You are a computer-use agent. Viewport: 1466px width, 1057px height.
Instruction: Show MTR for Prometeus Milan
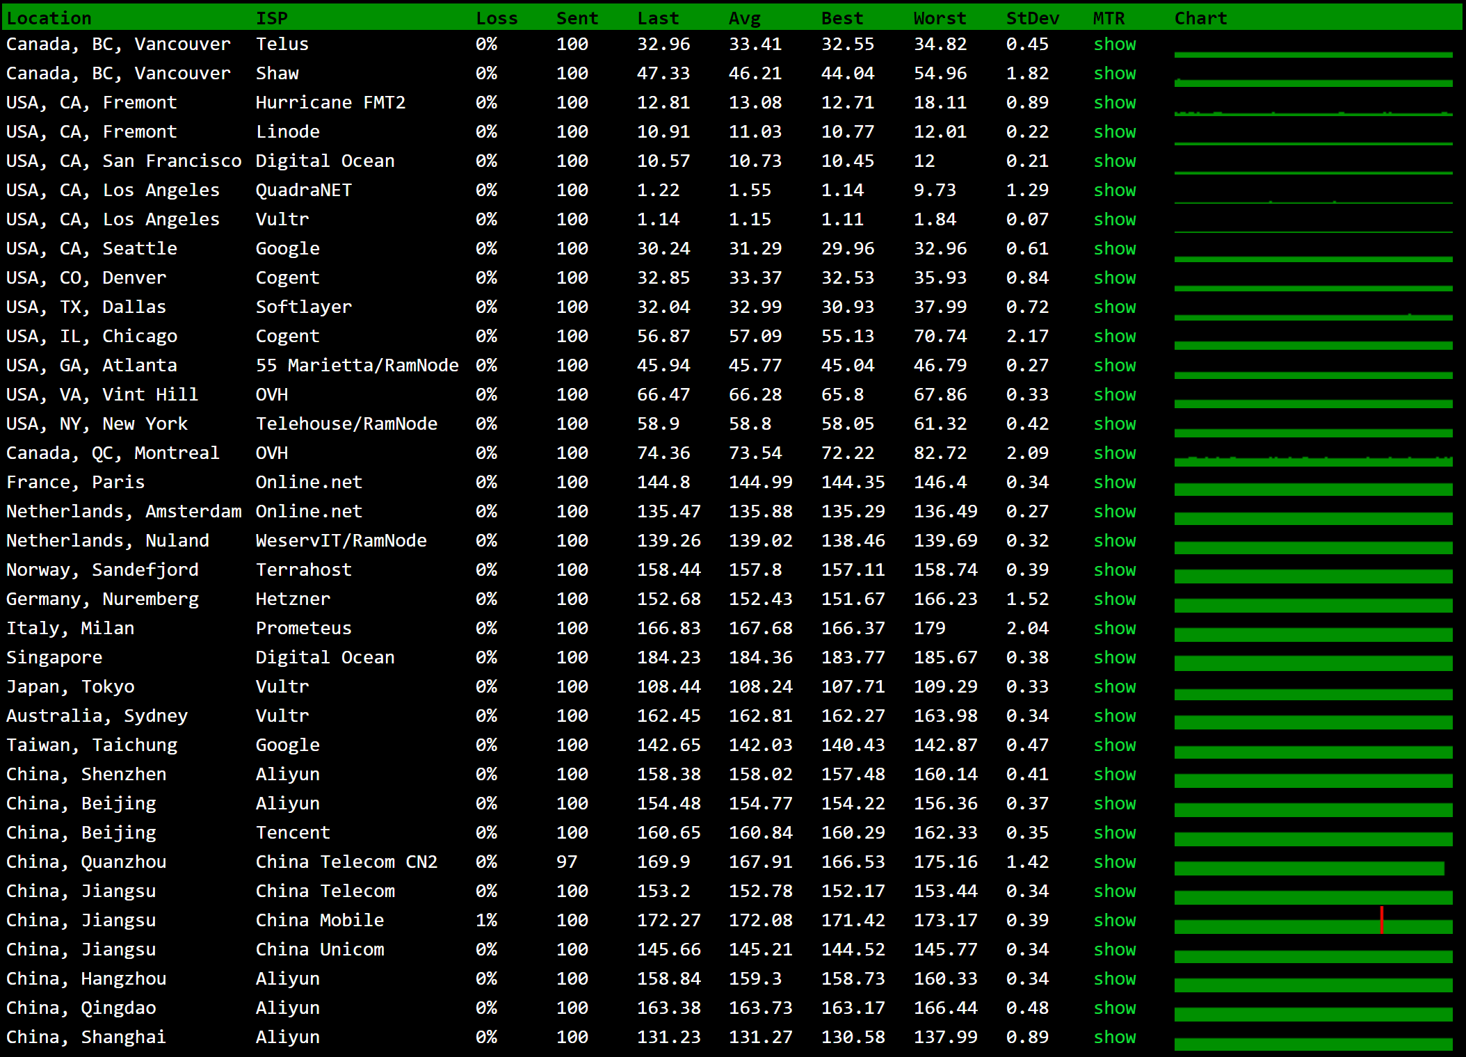[x=1115, y=629]
